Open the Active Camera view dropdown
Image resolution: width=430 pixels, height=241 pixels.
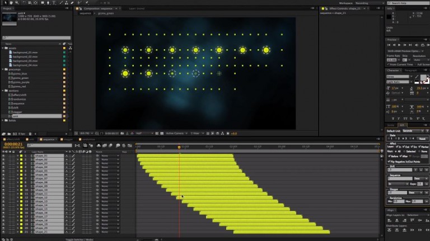coord(176,133)
